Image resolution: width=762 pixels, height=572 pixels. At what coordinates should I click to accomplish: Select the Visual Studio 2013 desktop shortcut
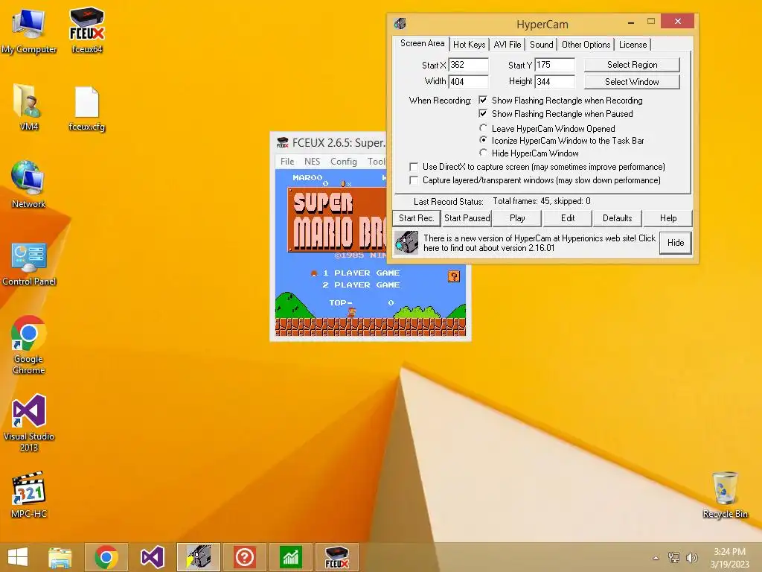[29, 422]
